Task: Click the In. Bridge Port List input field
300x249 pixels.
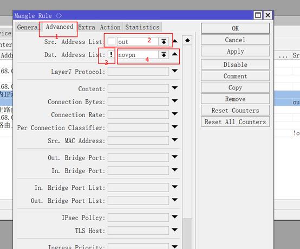Action: click(x=138, y=187)
